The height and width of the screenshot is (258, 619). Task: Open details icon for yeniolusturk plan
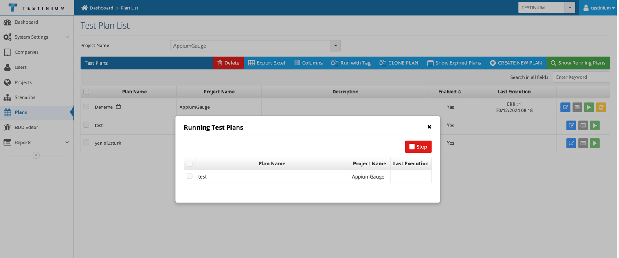click(x=583, y=143)
